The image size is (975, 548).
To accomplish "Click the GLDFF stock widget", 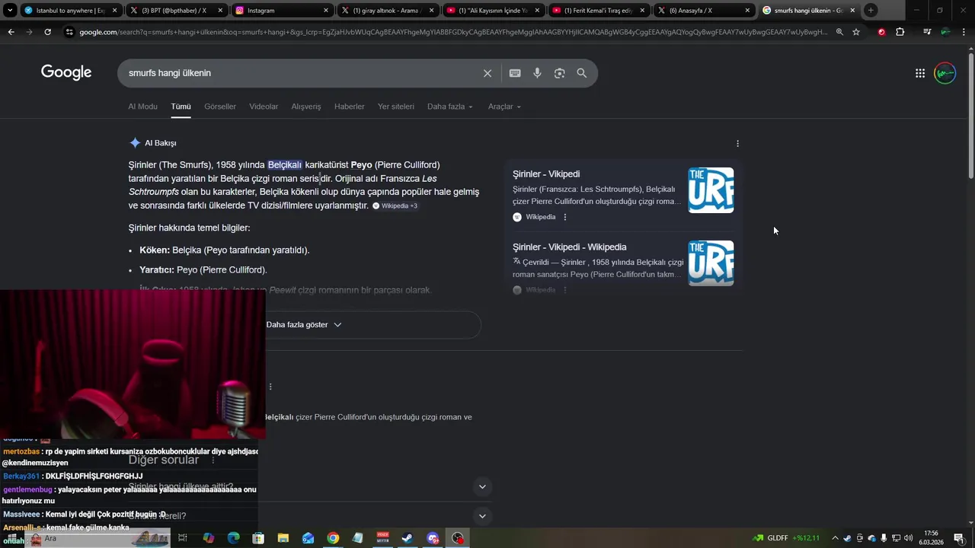I will click(x=785, y=538).
